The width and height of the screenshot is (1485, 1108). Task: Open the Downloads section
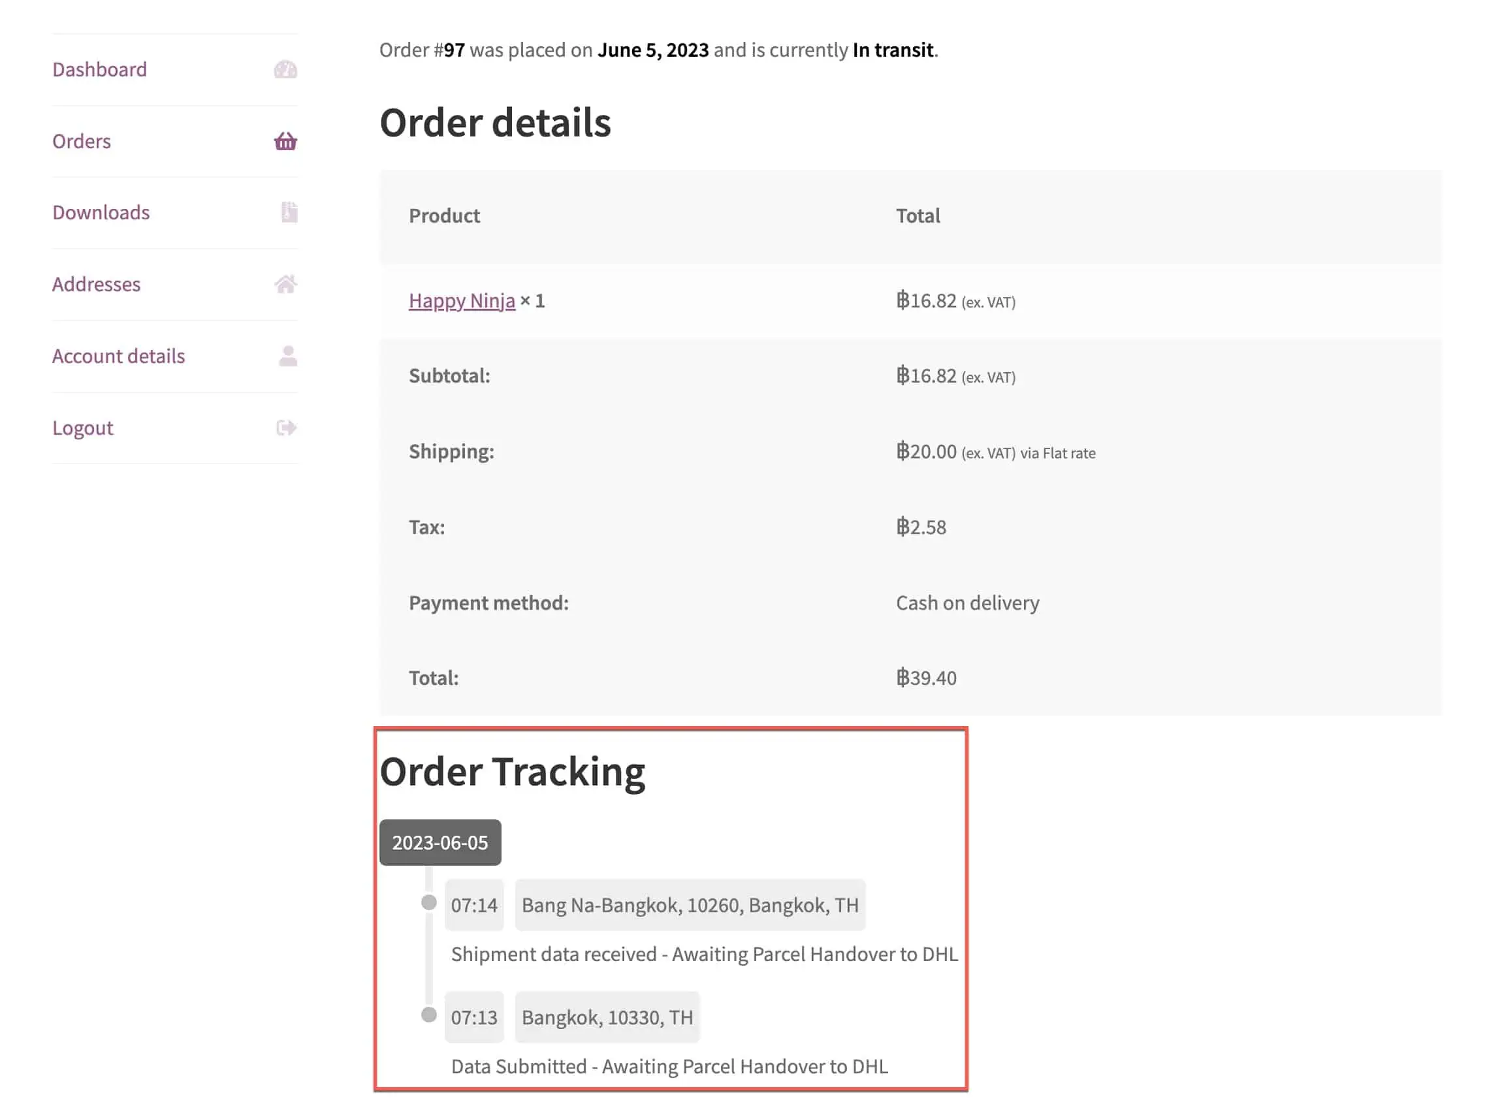coord(101,213)
